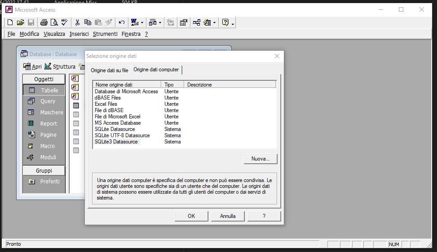The image size is (437, 252).
Task: Select the File di dBASE data source
Action: [109, 110]
